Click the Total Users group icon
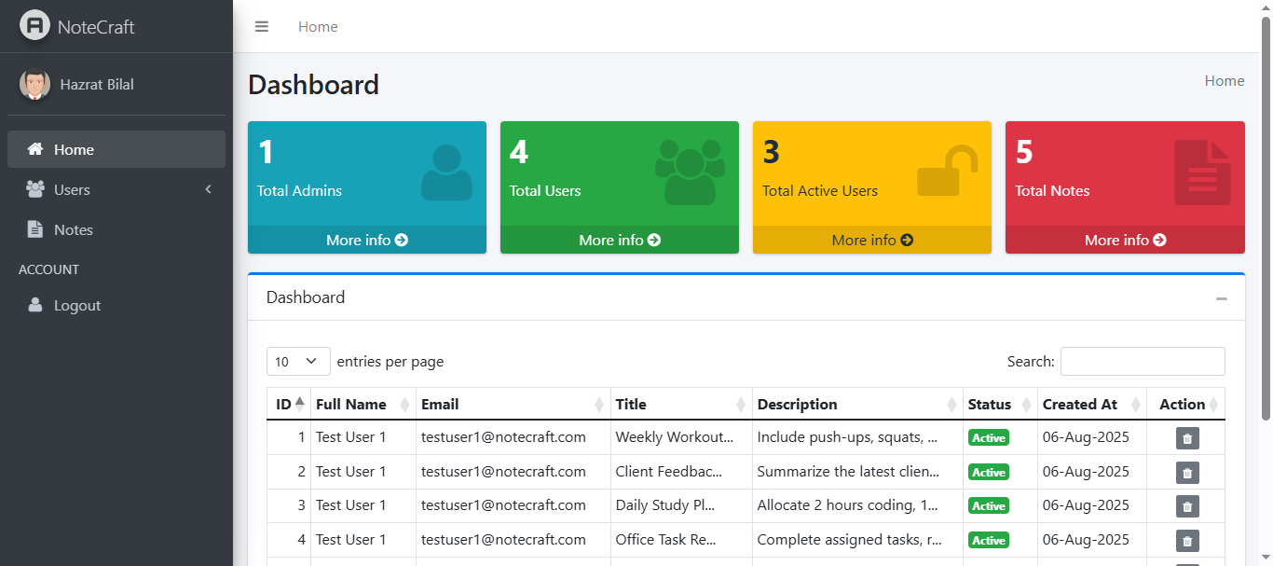 [x=690, y=172]
